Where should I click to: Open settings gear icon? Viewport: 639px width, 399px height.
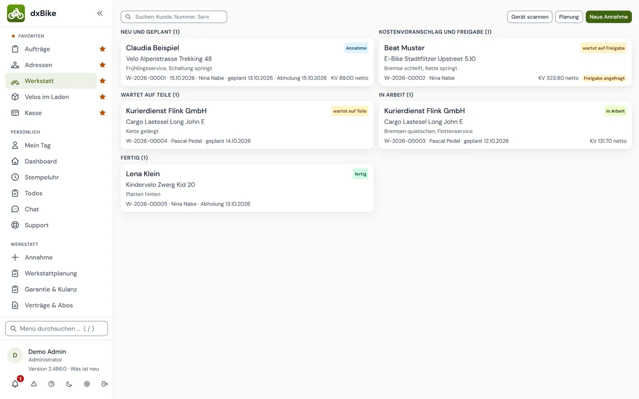tap(87, 384)
